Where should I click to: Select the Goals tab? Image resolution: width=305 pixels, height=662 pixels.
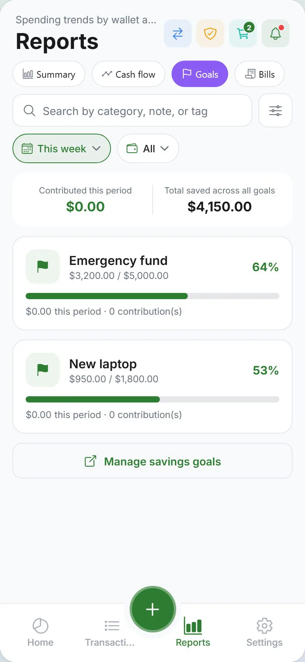(x=200, y=74)
